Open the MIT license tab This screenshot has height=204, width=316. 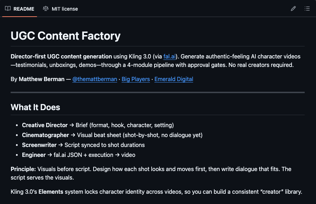(x=64, y=8)
